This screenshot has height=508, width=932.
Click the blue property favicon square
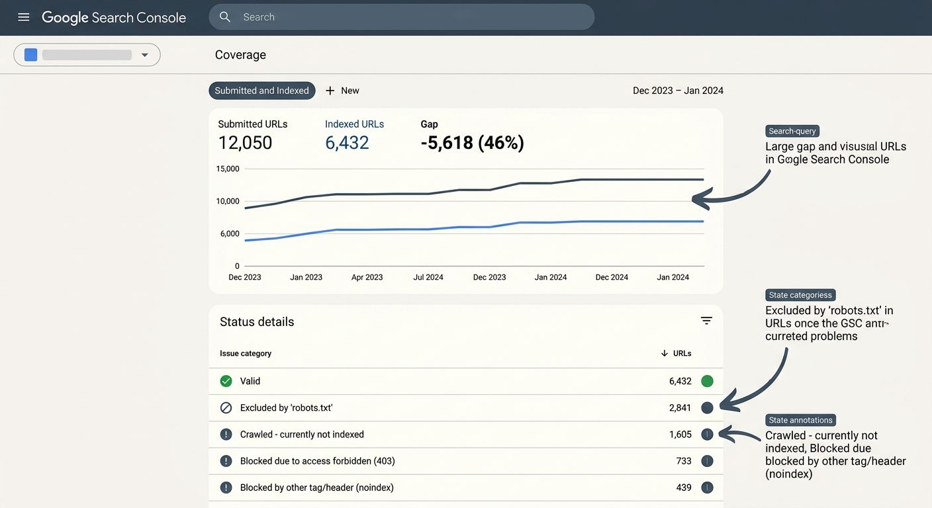coord(30,55)
